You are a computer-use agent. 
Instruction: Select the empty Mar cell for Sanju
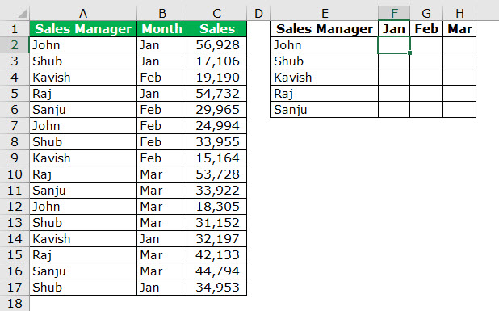(x=459, y=110)
